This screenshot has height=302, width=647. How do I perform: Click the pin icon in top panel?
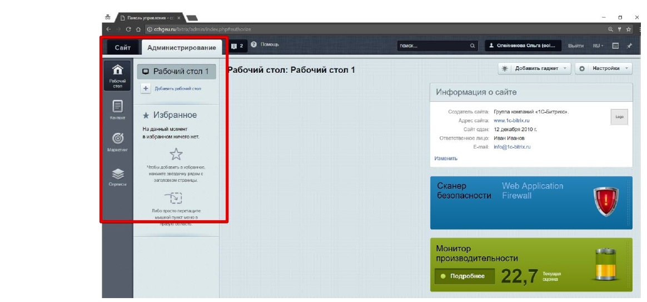click(629, 46)
